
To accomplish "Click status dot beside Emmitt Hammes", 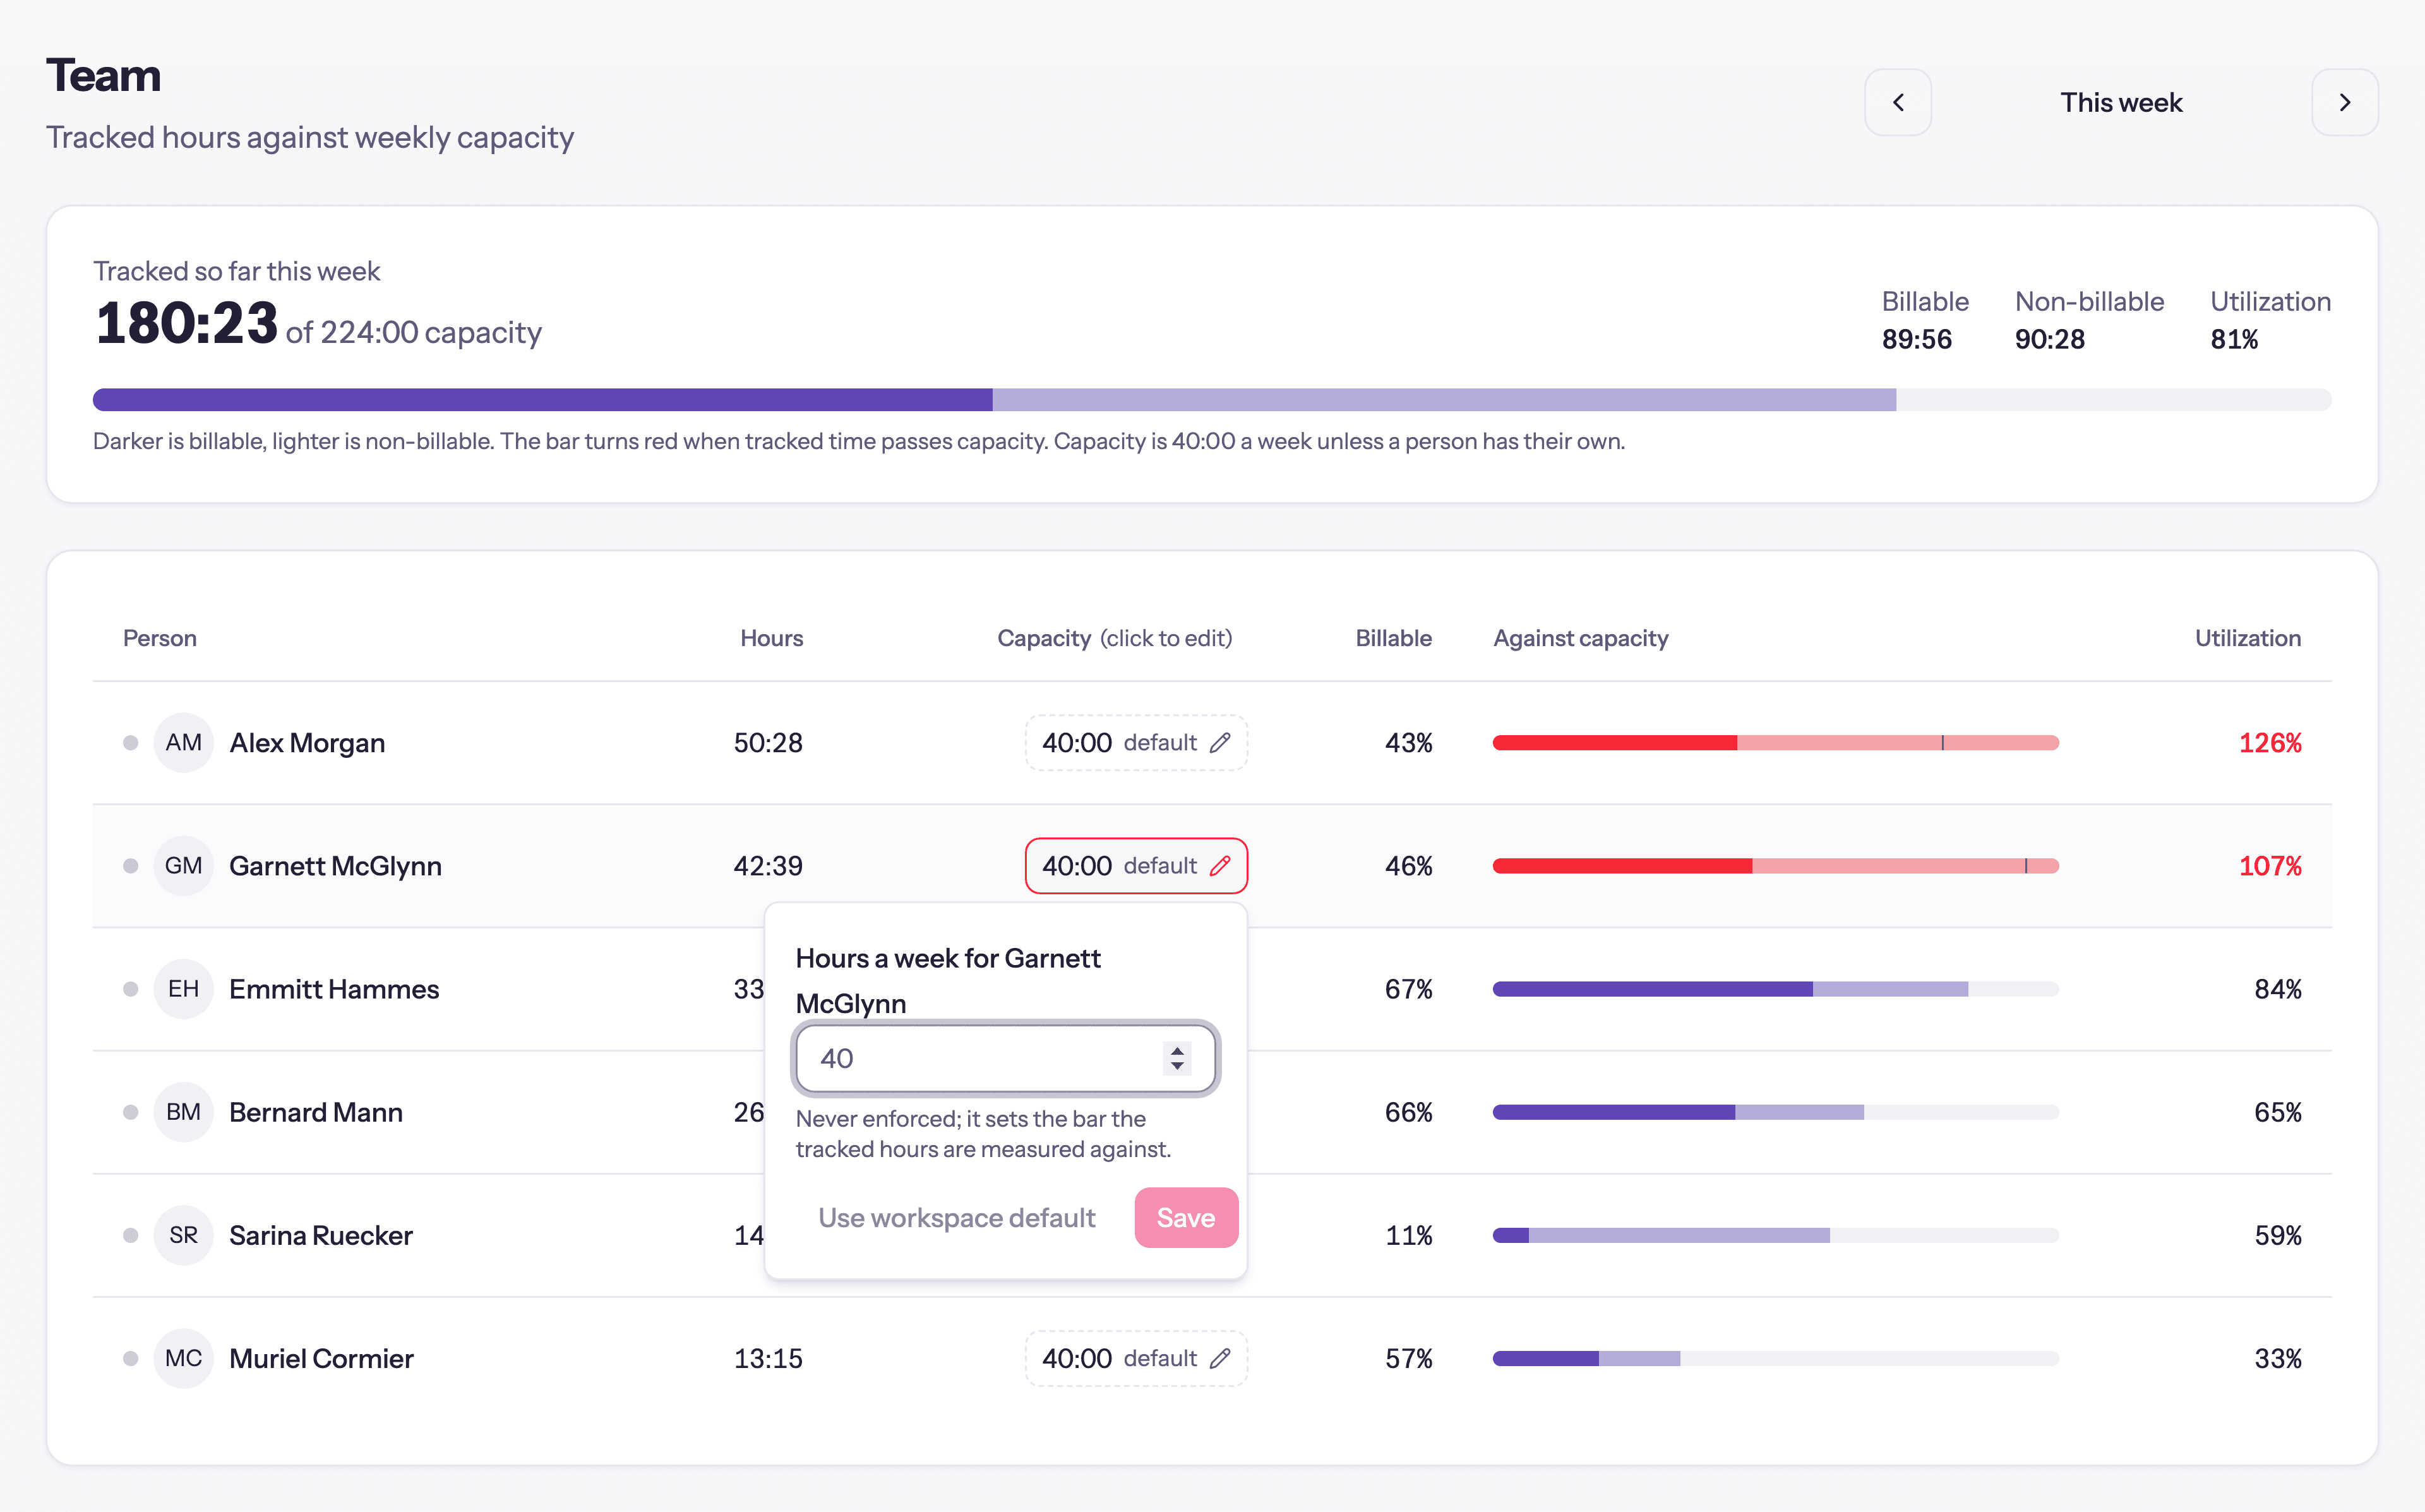I will coord(130,989).
